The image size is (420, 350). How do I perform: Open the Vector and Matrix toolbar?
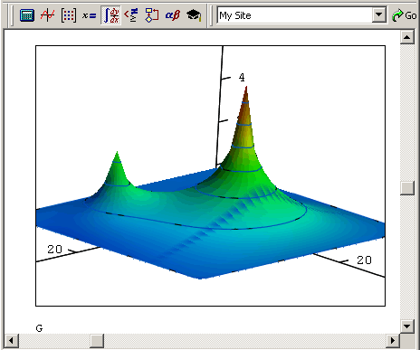point(69,15)
